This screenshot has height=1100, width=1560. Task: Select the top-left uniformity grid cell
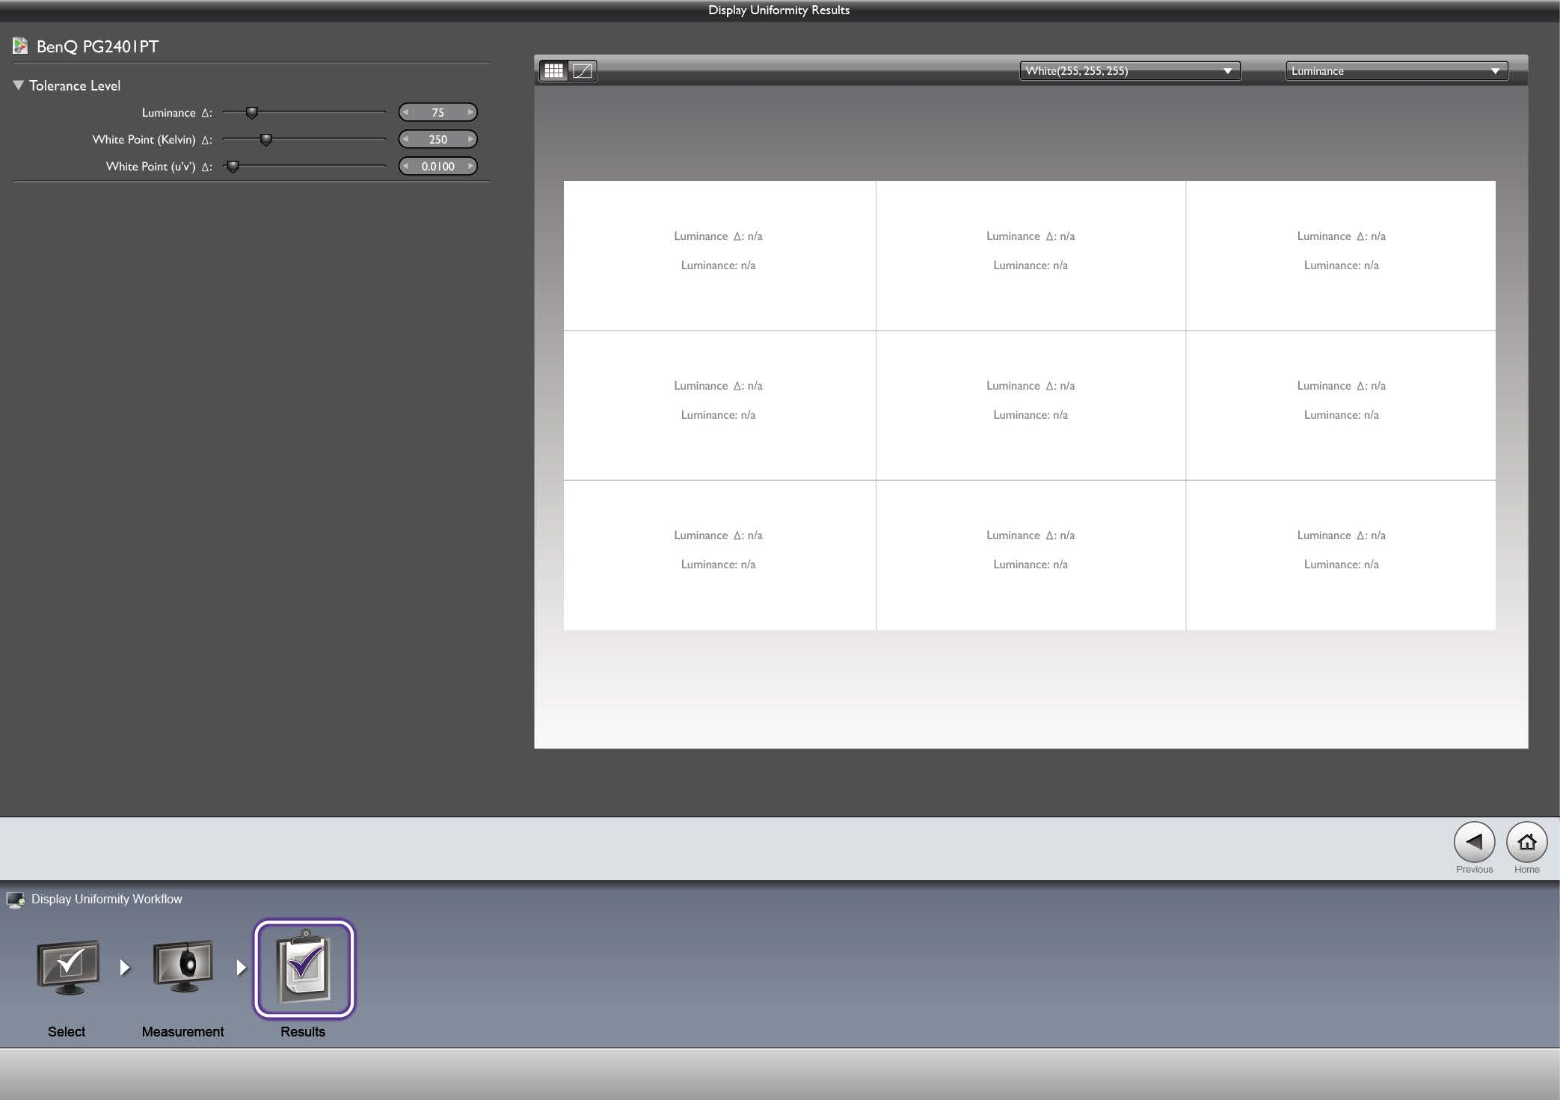pos(719,255)
